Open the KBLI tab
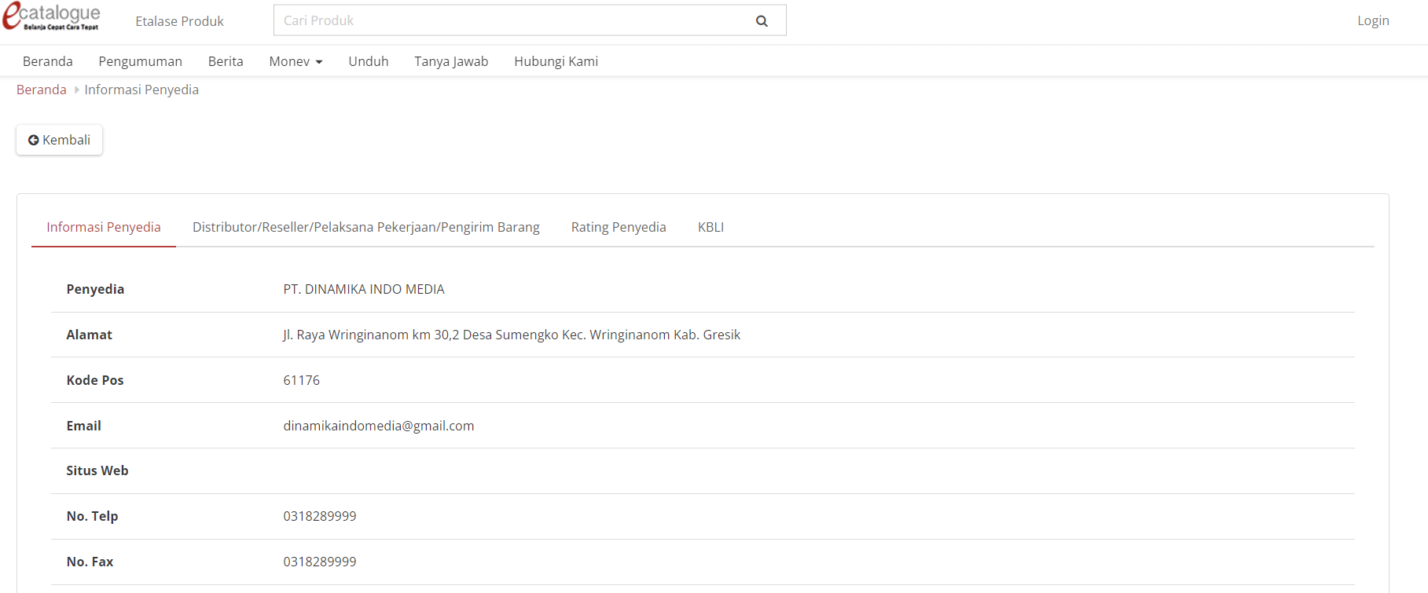 [x=710, y=227]
